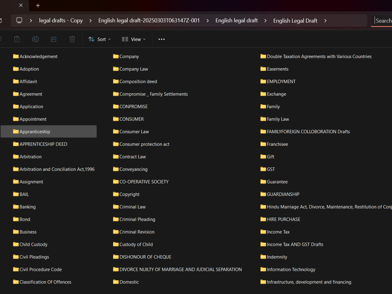Select the Assignment folder name

click(x=31, y=182)
